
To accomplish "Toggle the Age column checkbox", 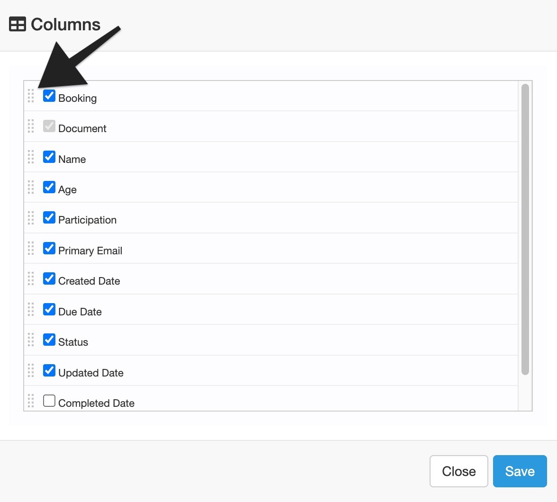I will [49, 187].
